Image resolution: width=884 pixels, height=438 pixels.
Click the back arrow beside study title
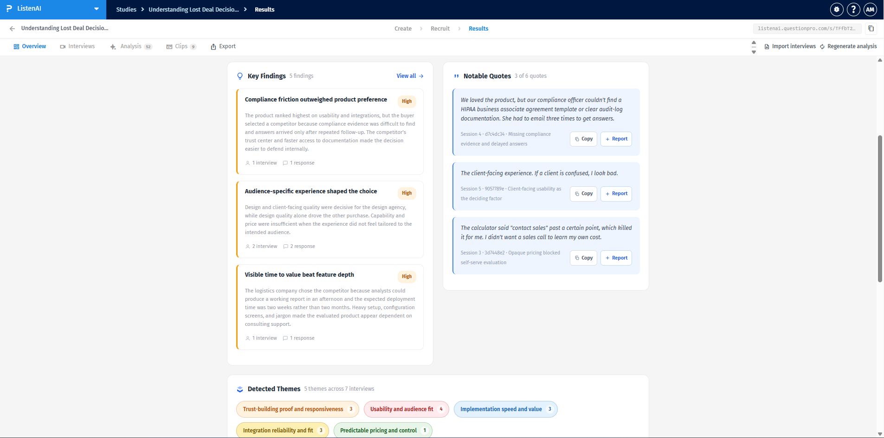click(12, 28)
